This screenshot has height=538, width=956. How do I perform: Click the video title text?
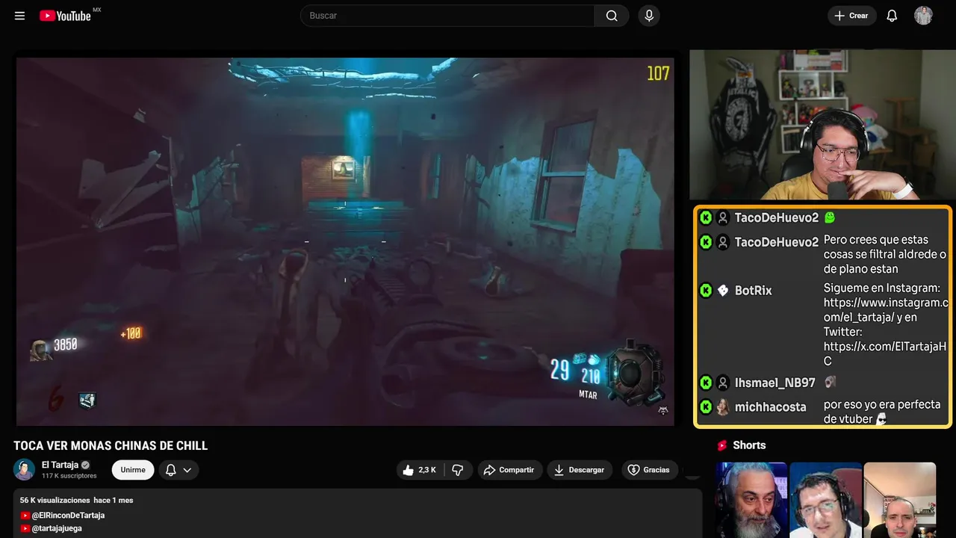pos(111,445)
